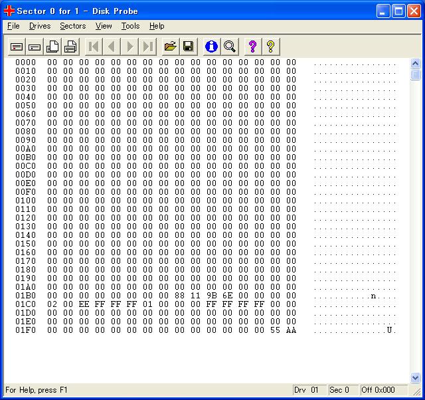The height and width of the screenshot is (400, 425).
Task: Click the scrollbar down arrow
Action: coord(415,377)
